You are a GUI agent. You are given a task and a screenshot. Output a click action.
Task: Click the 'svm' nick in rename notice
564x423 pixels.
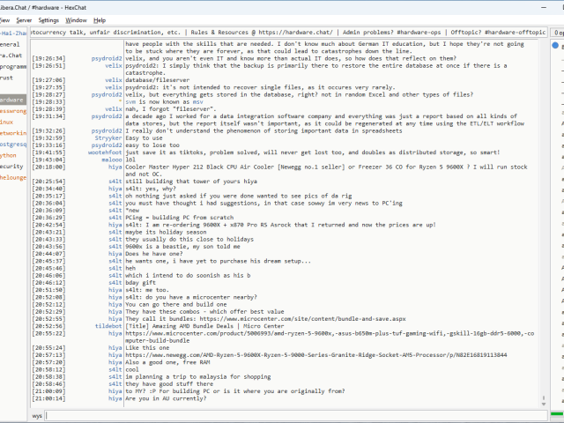click(130, 102)
